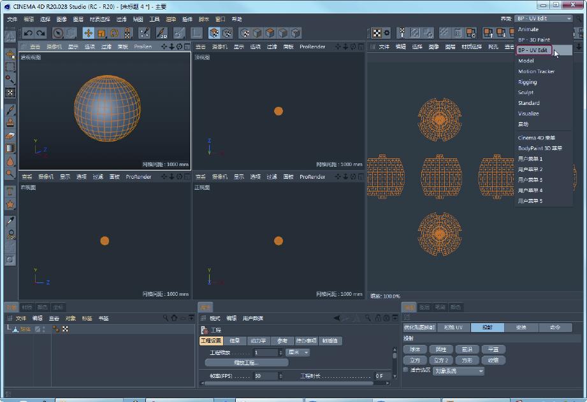Pick the Eyedropper tool in left palette
587x402 pixels.
pyautogui.click(x=10, y=221)
